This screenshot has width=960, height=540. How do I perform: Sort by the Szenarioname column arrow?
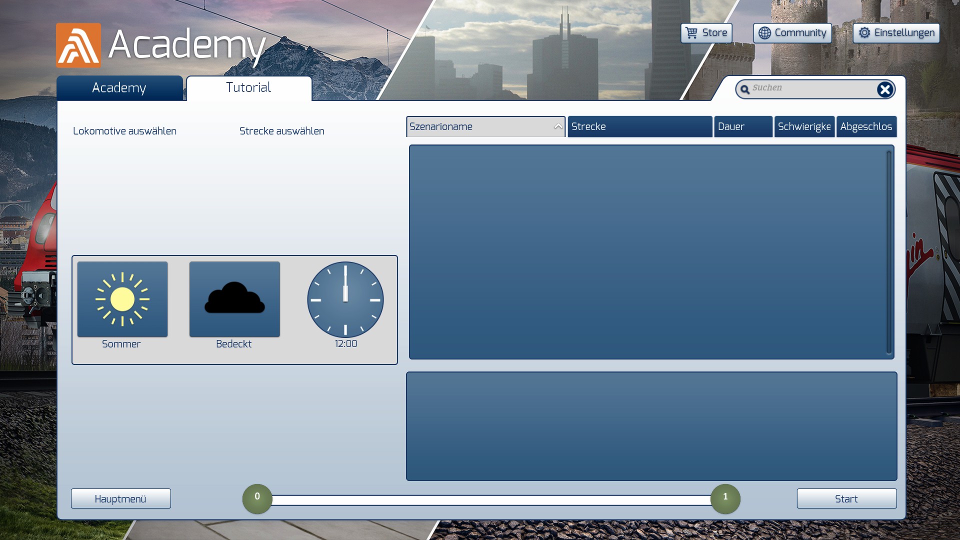558,126
